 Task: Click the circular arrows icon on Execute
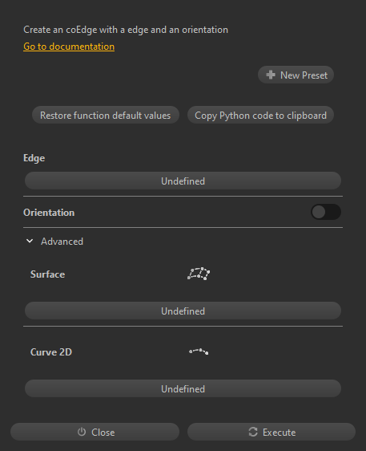(253, 432)
